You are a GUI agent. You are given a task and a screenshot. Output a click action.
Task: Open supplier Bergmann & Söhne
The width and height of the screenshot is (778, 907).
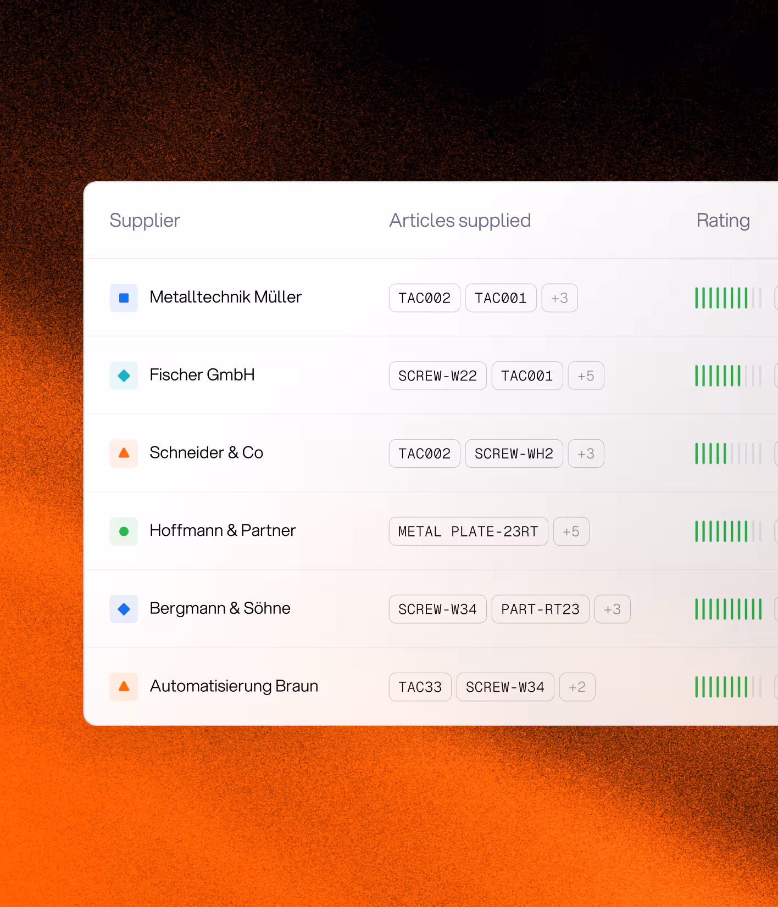[220, 608]
